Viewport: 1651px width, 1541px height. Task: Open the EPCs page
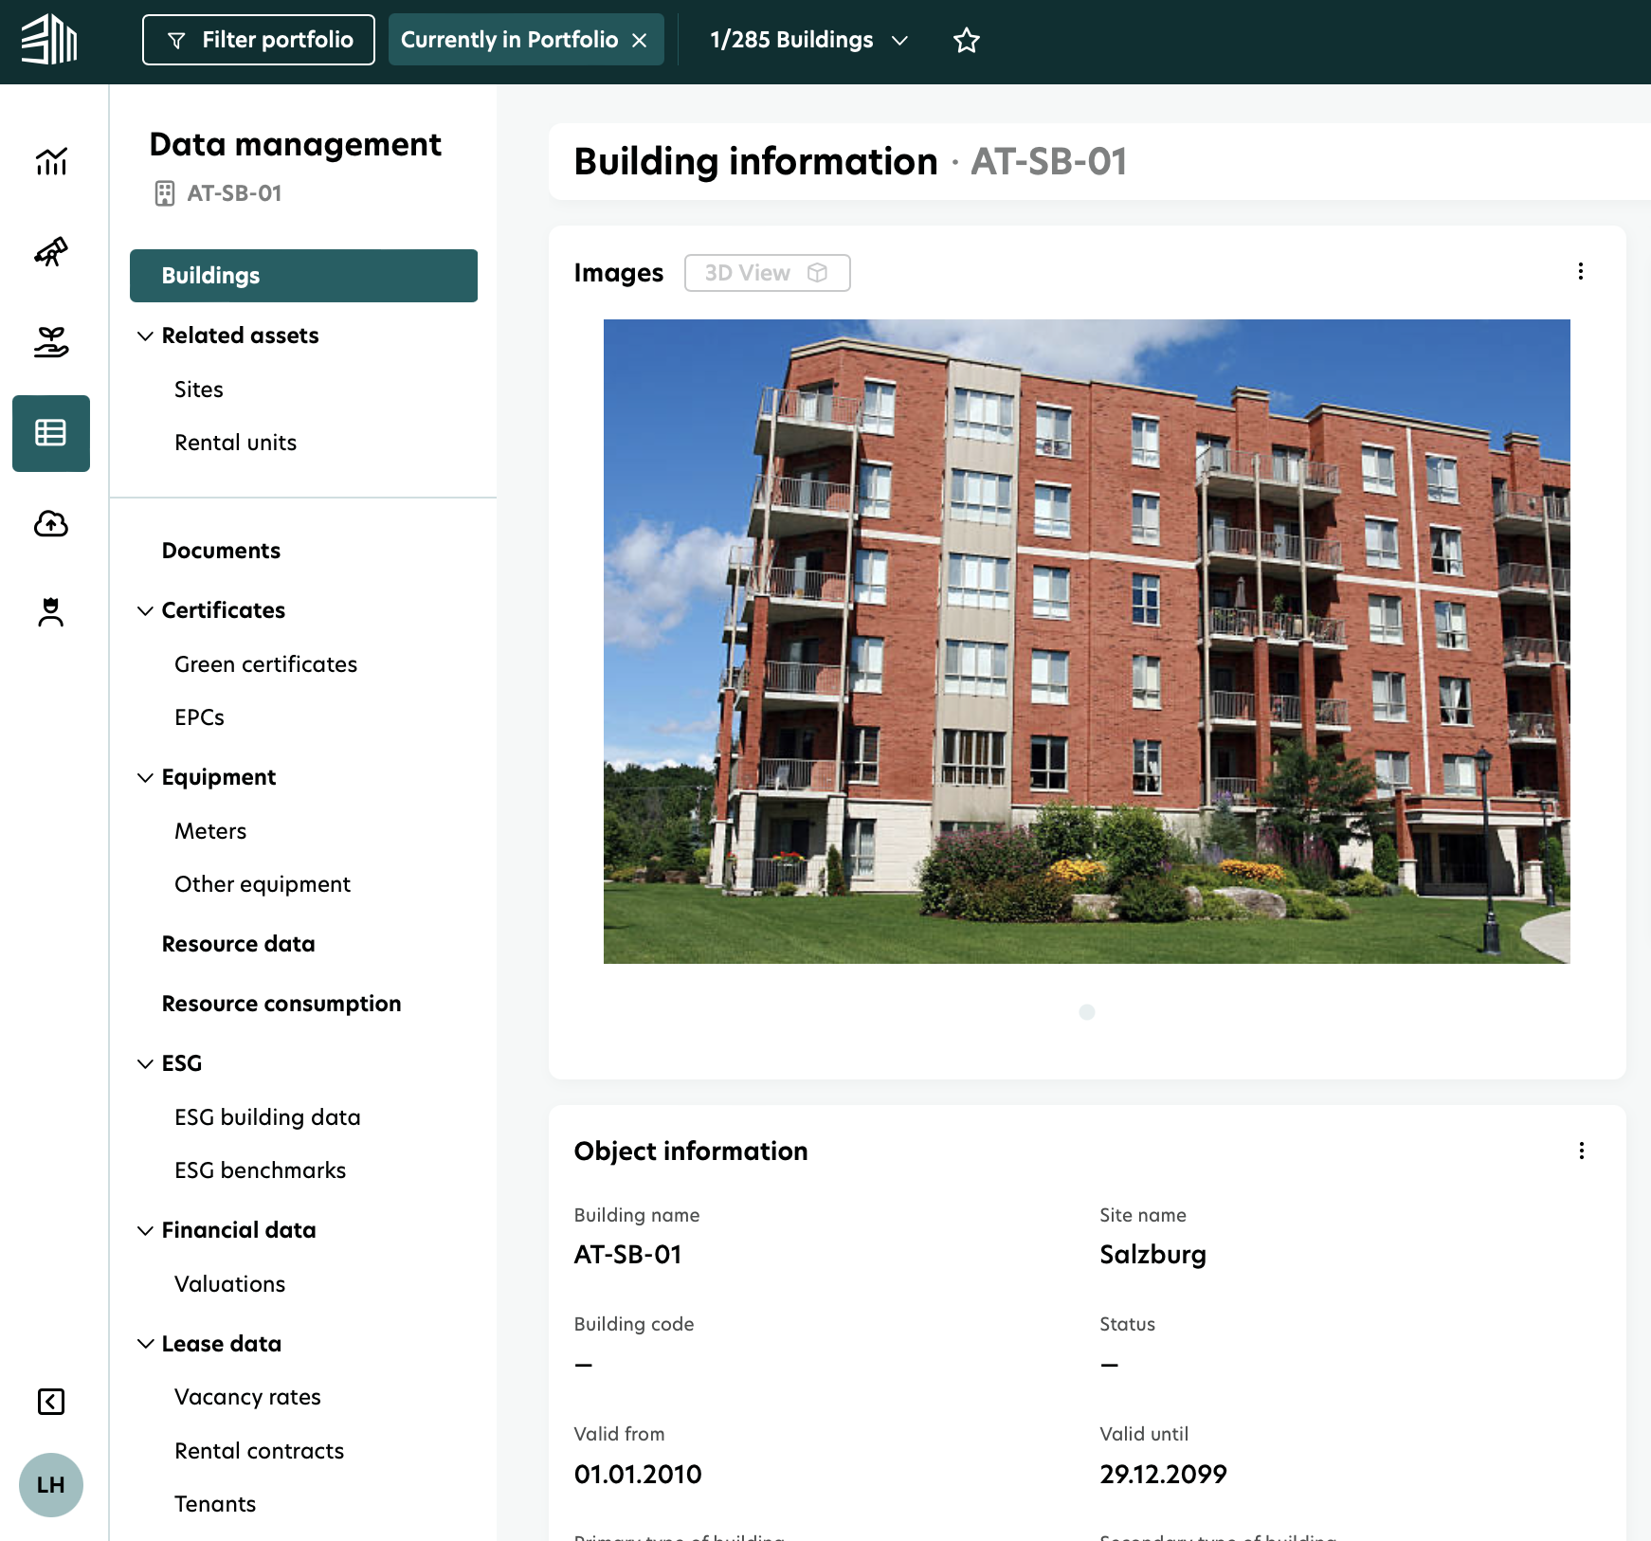200,717
